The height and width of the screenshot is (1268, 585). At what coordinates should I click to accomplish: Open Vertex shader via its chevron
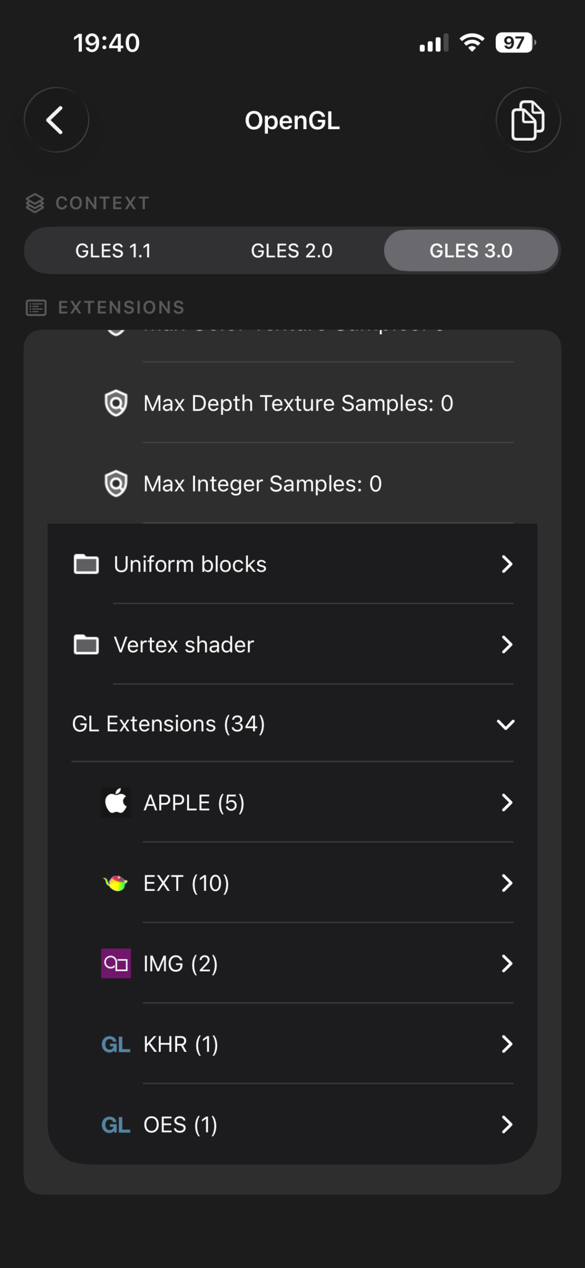[506, 644]
